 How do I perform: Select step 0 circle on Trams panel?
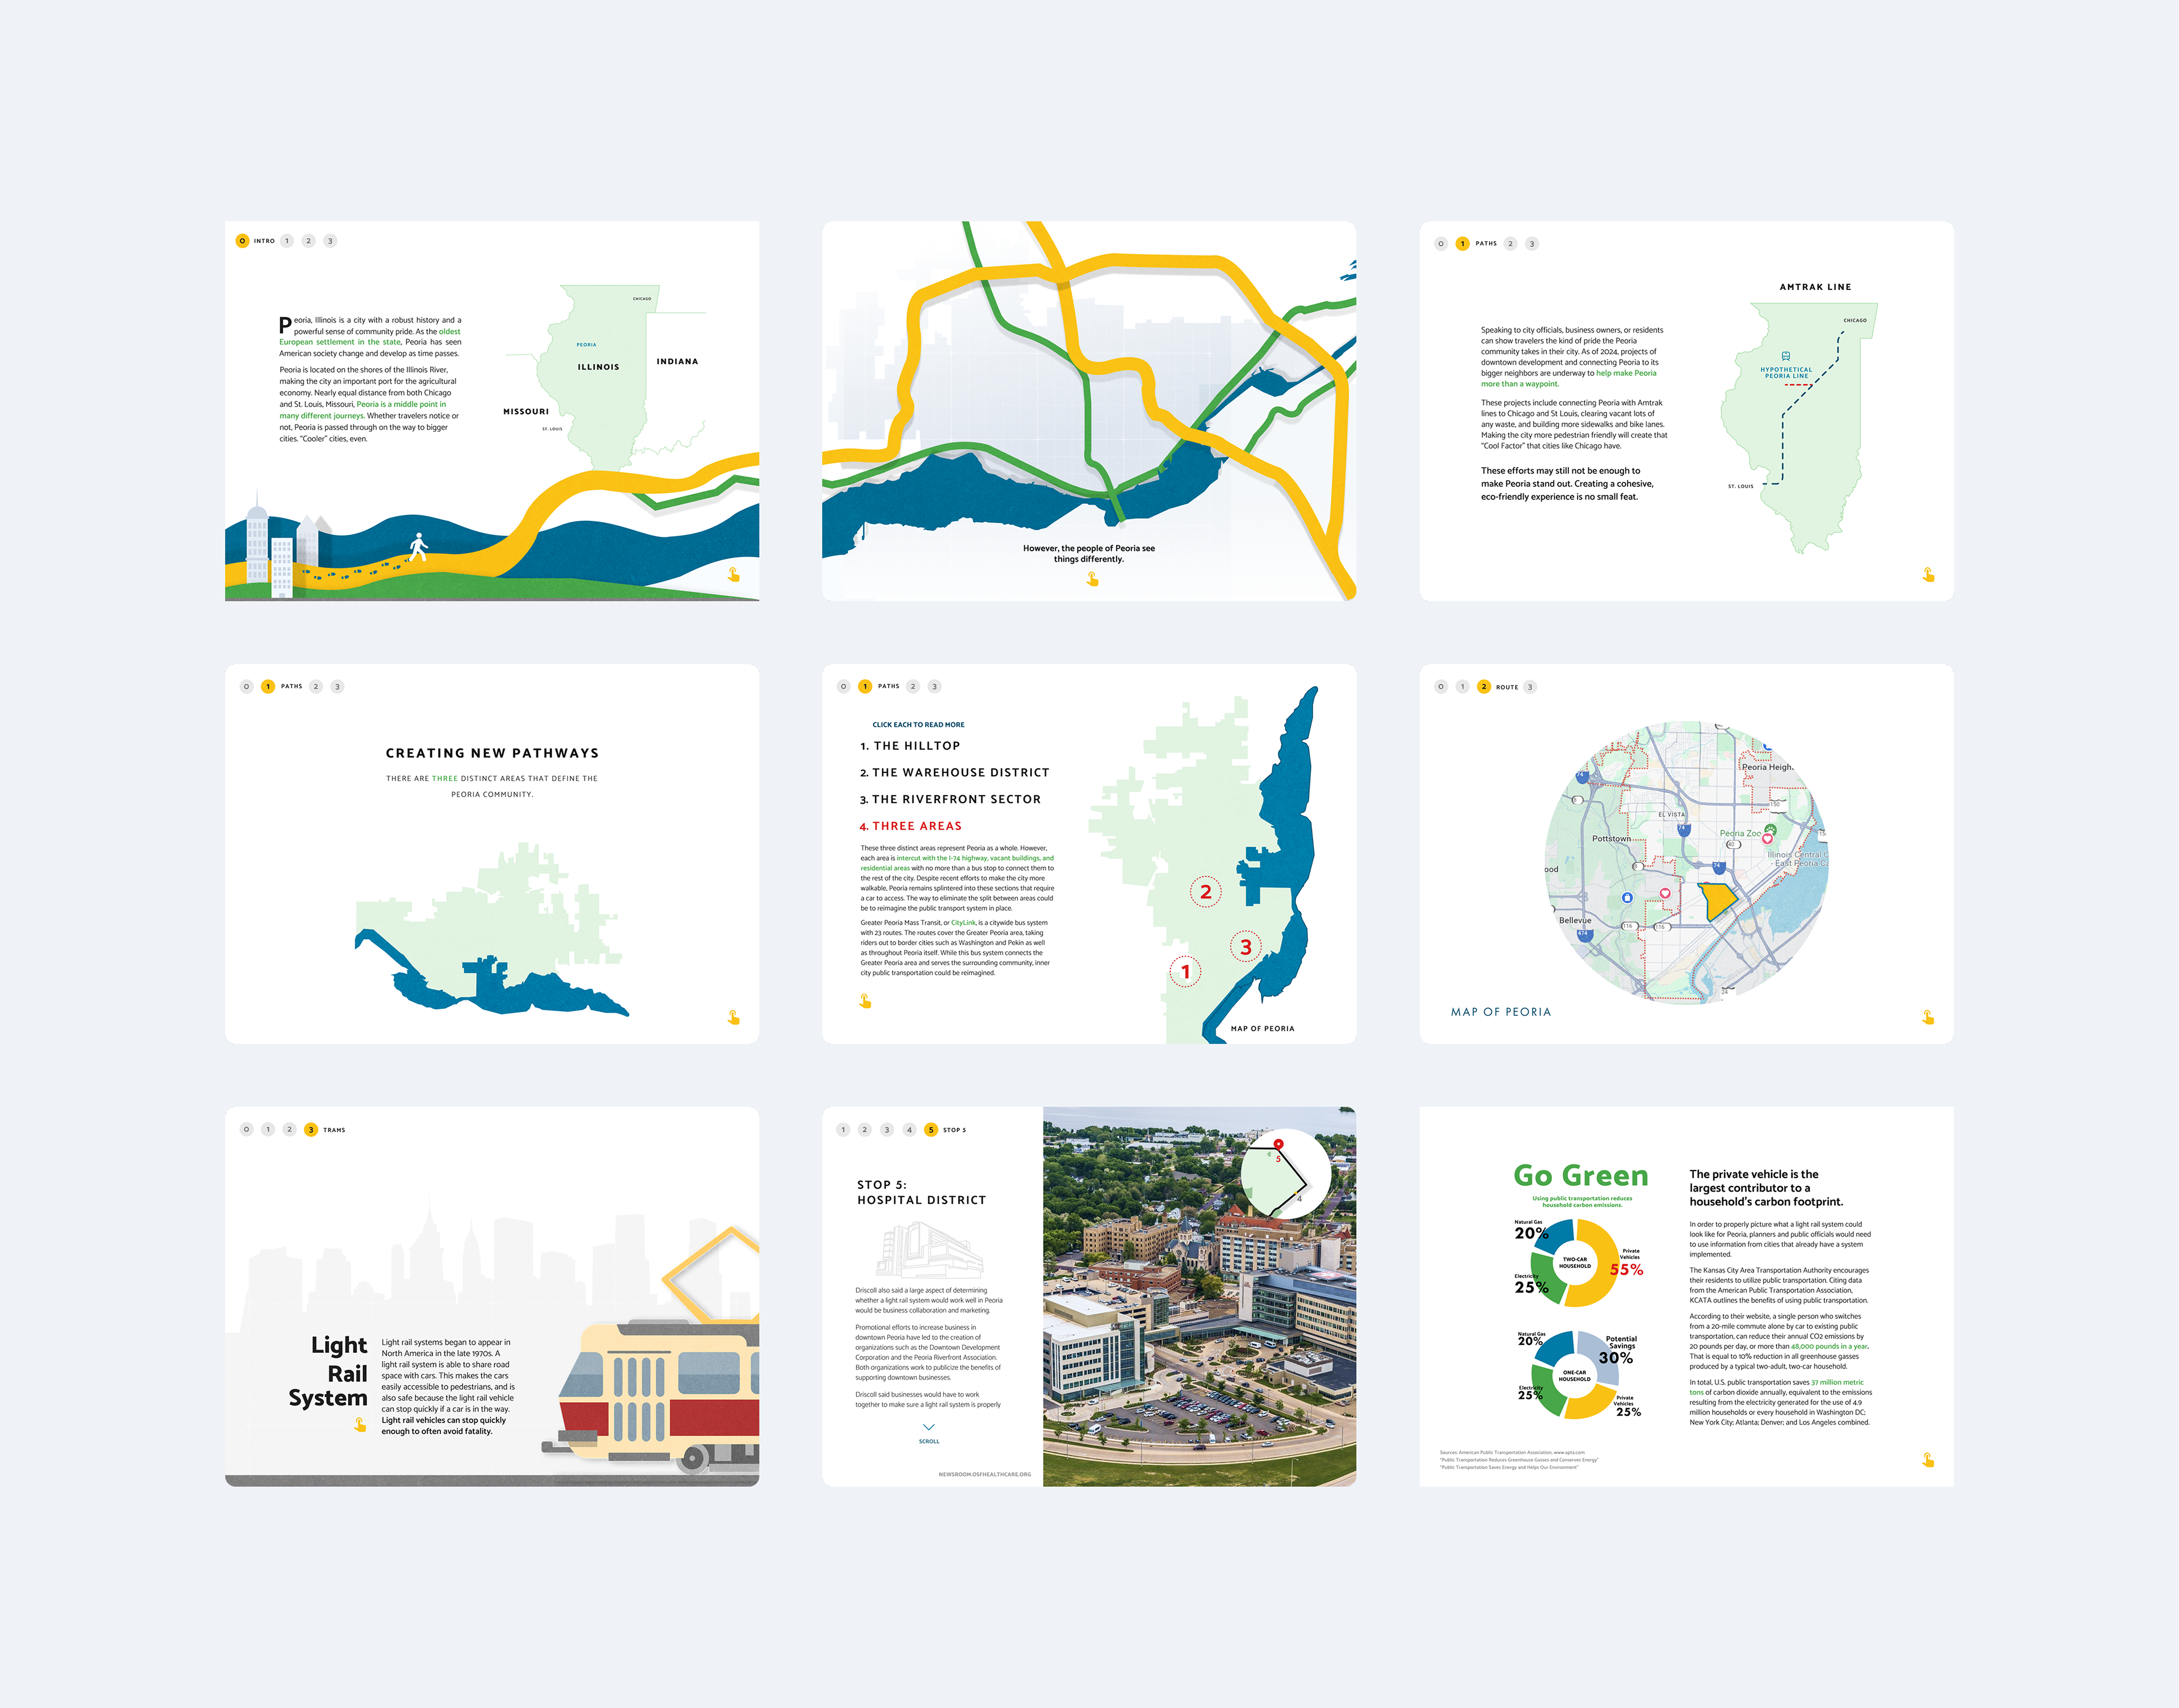click(247, 1129)
